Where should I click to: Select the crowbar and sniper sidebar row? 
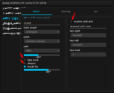pyautogui.click(x=11, y=13)
